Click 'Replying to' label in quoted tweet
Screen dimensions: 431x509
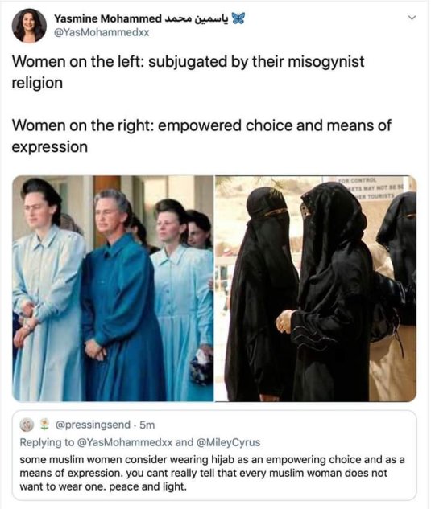(47, 442)
